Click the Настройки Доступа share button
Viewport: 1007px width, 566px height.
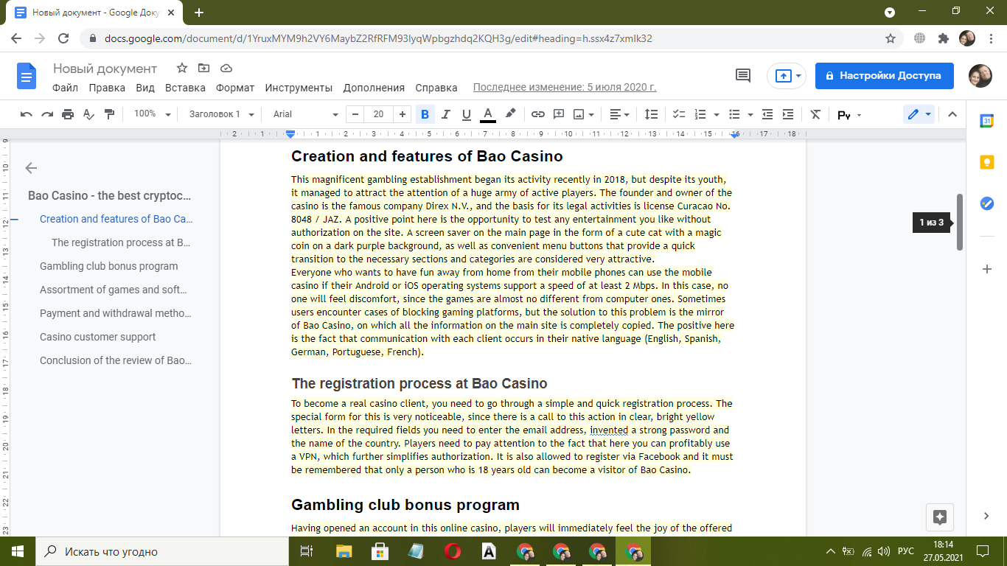(x=884, y=75)
